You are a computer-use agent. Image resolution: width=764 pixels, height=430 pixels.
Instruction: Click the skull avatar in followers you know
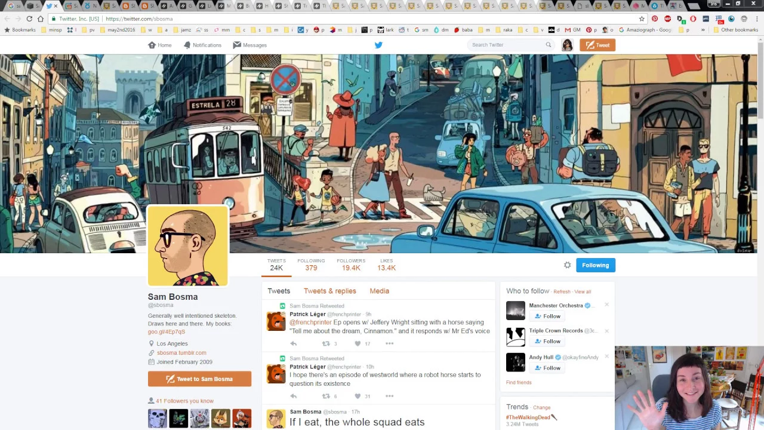tap(158, 418)
